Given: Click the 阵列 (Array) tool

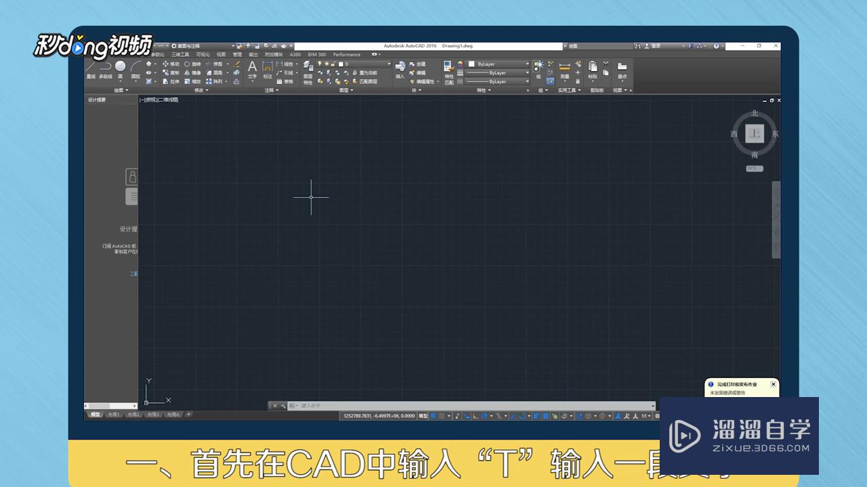Looking at the screenshot, I should click(214, 81).
